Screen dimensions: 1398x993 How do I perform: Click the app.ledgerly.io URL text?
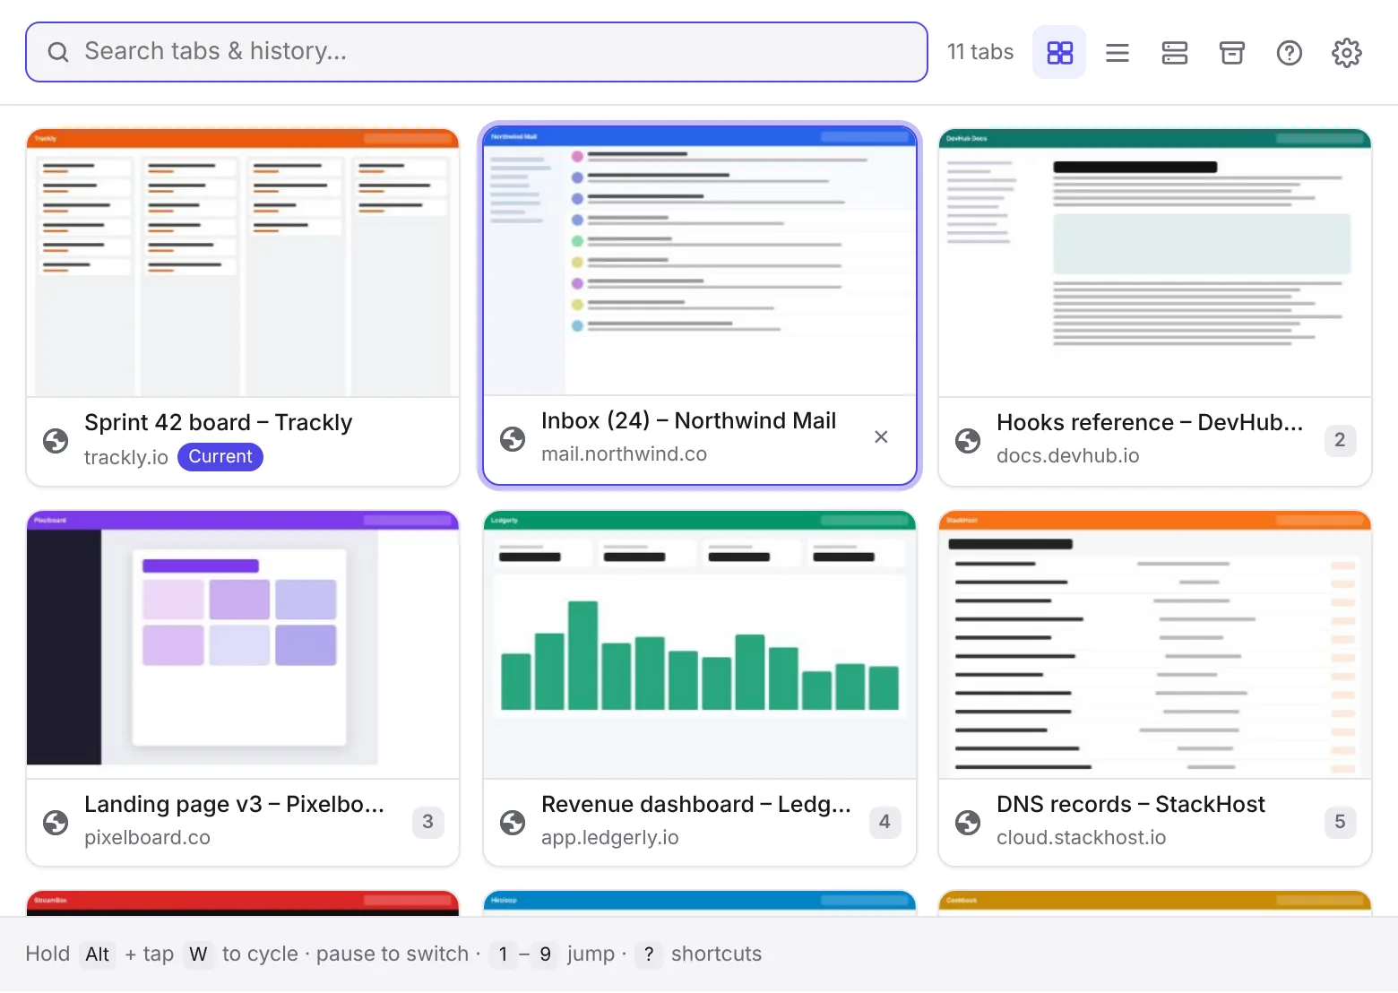pos(610,837)
